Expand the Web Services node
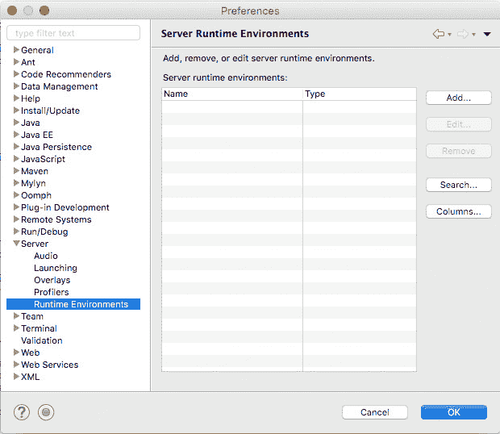The image size is (500, 434). pos(17,365)
